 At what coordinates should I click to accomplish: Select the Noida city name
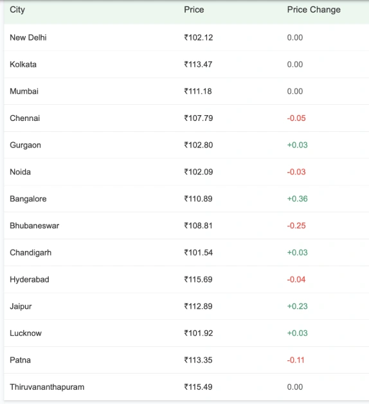click(x=21, y=172)
